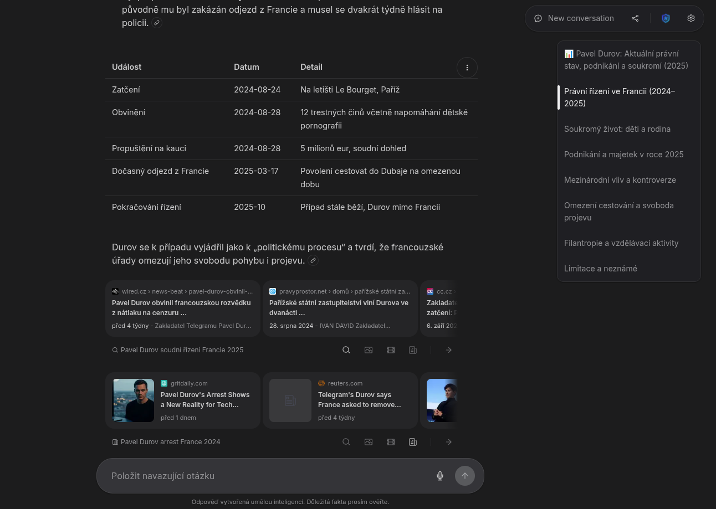The height and width of the screenshot is (509, 716).
Task: Click citation link icon after 'pohybu i projevu.'
Action: click(313, 260)
